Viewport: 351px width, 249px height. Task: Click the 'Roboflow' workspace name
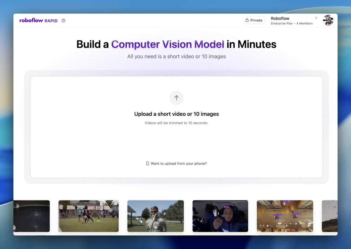[280, 18]
